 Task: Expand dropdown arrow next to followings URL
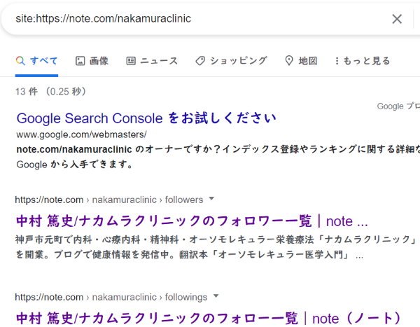[216, 297]
